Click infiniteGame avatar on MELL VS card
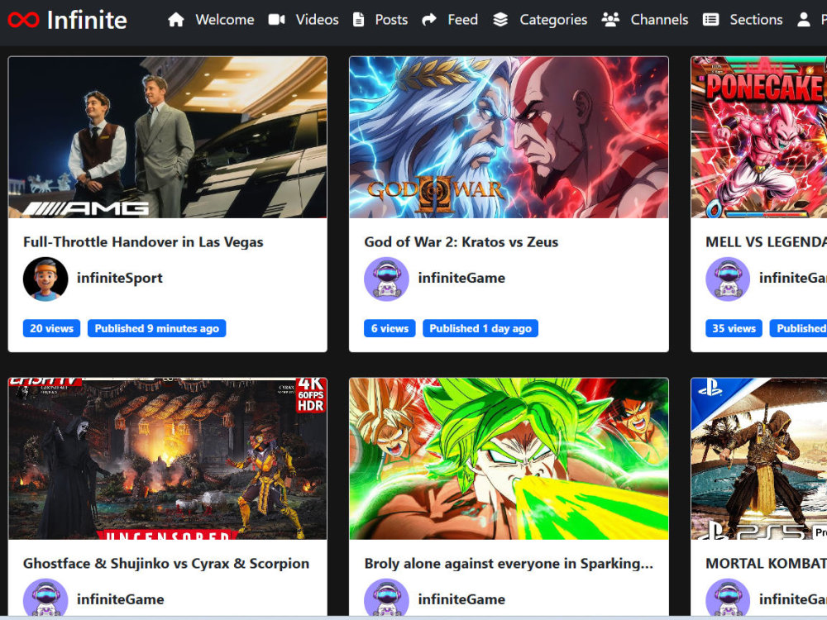 [x=728, y=279]
